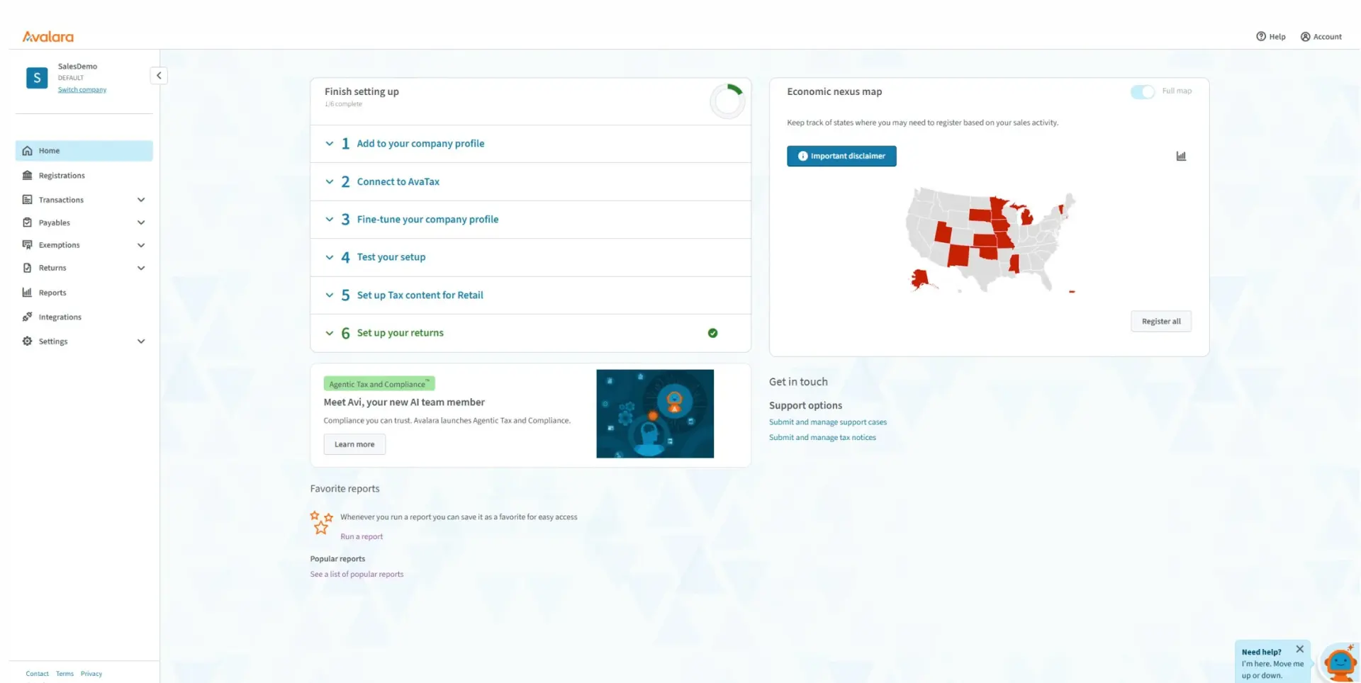Click the Settings gear icon
This screenshot has height=683, width=1361.
pos(27,341)
